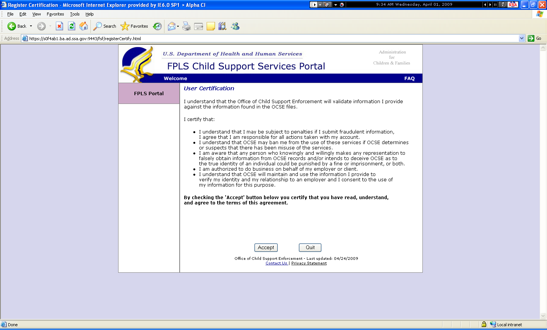Expand the address bar dropdown arrow

(x=522, y=38)
